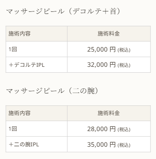Click the ＋二の腕IPL row label

click(24, 144)
